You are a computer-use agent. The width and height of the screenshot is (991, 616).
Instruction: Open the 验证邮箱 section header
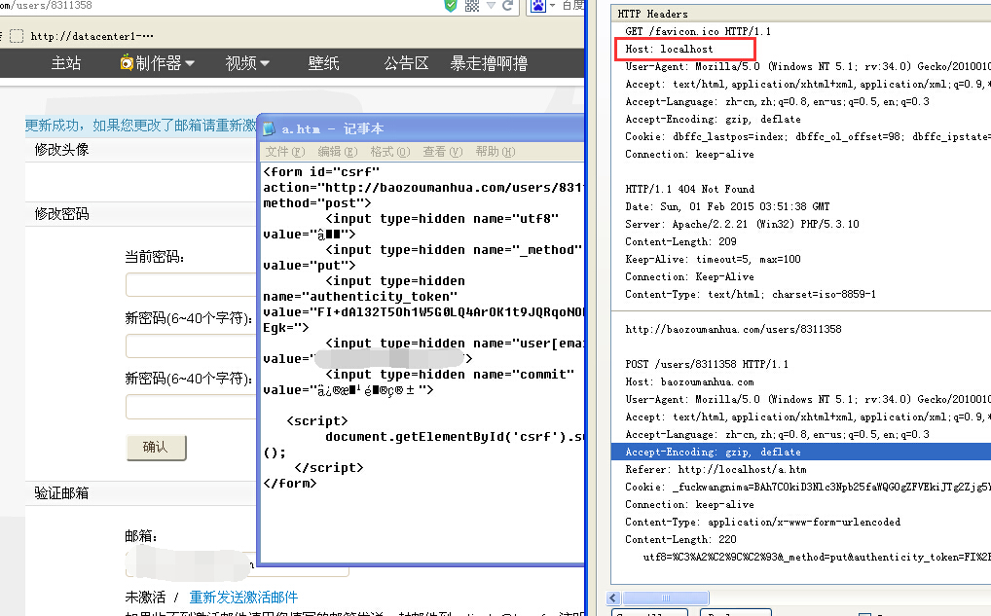61,493
